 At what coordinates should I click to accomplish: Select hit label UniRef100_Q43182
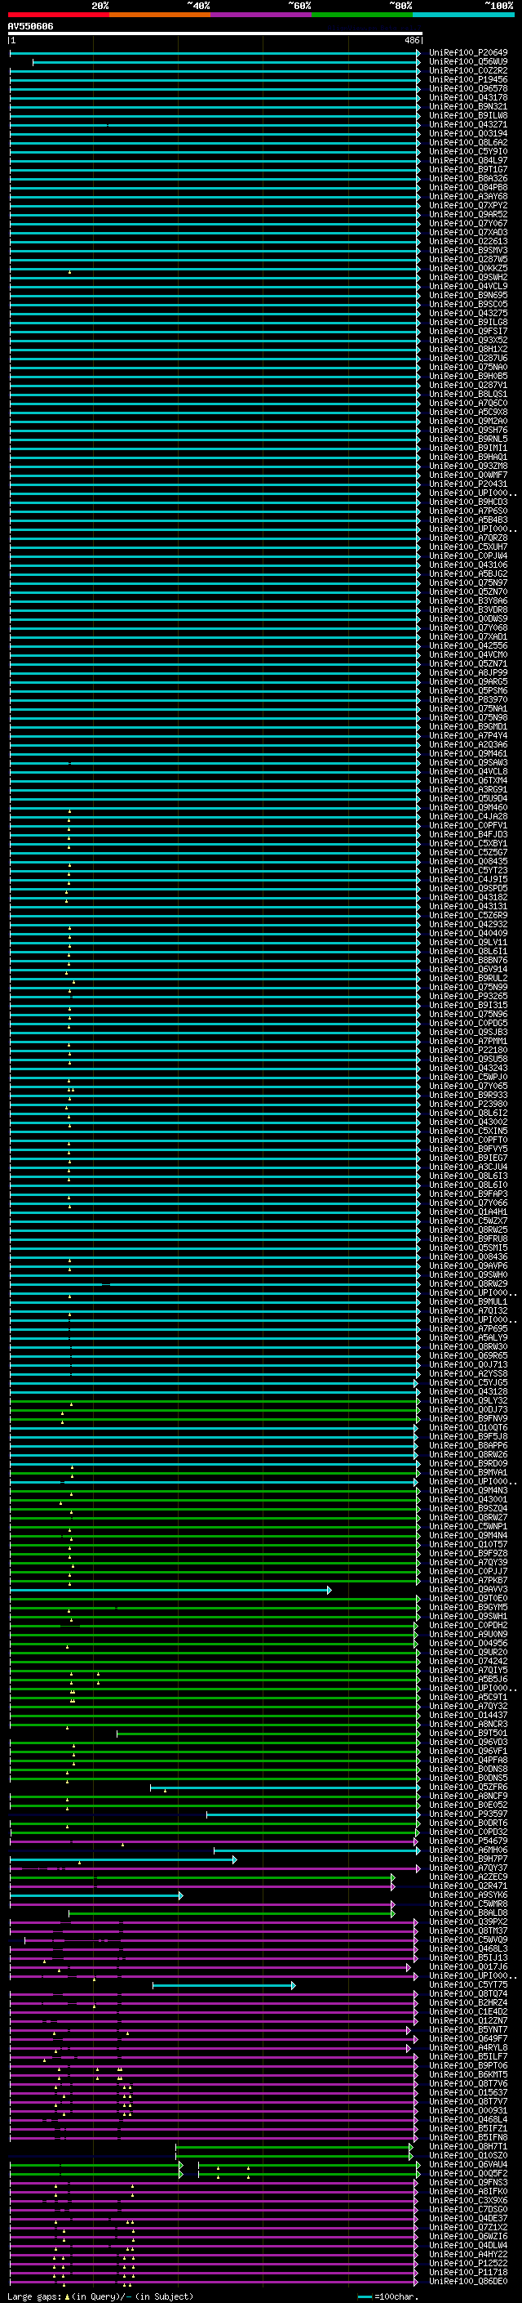point(468,898)
